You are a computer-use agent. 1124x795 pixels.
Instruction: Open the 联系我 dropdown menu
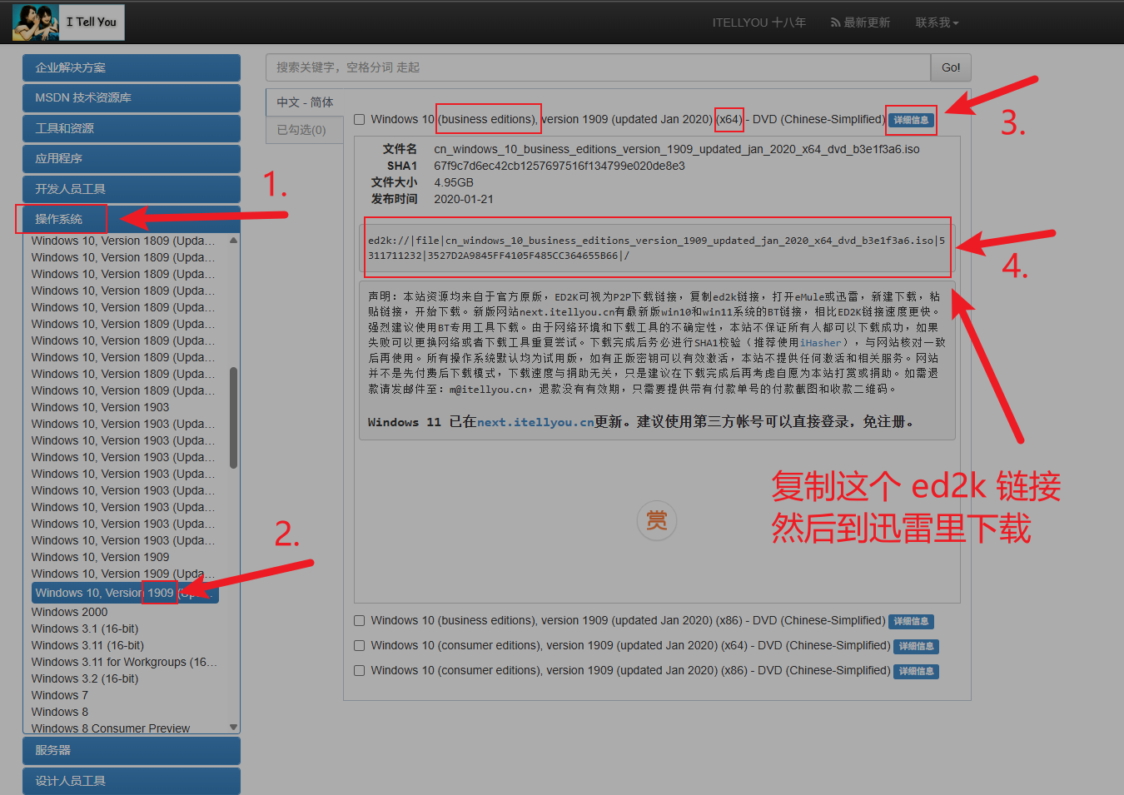point(937,22)
